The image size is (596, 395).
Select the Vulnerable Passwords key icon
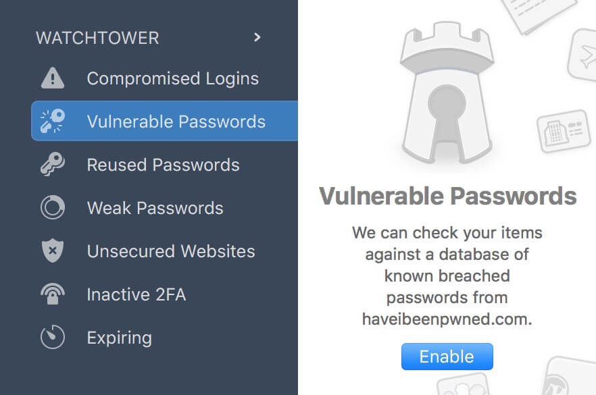[51, 122]
